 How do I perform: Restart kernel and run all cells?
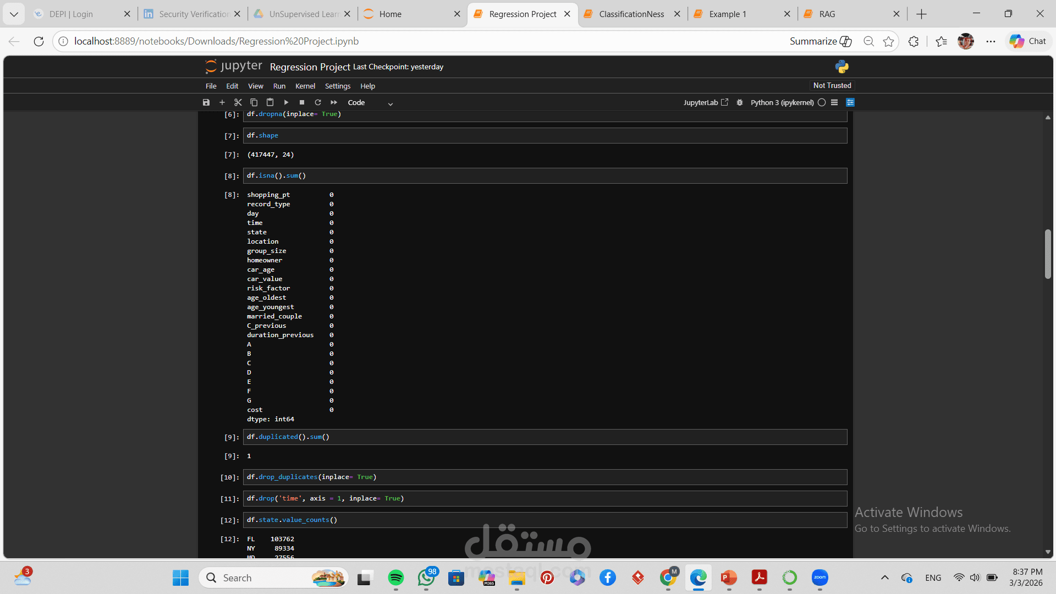(334, 102)
